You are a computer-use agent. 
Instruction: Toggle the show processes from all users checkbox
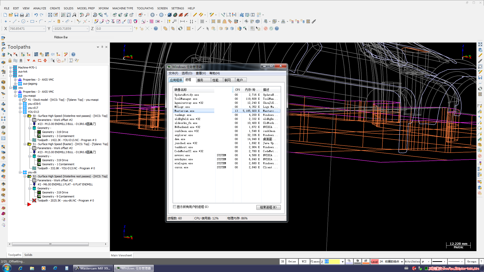point(174,207)
